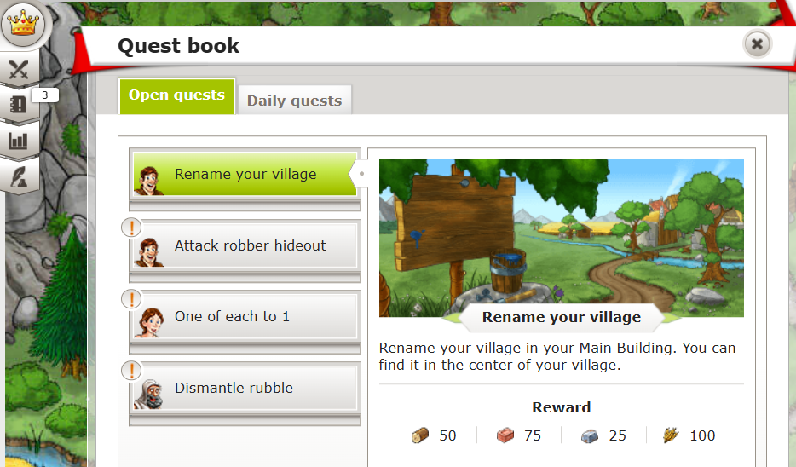The image size is (796, 467).
Task: Click the iron ore reward icon
Action: coord(590,435)
